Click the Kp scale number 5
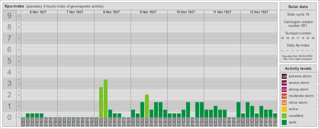 click(9, 61)
